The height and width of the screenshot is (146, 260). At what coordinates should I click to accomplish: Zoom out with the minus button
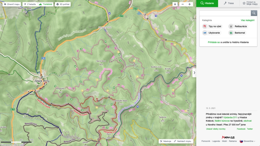click(x=183, y=4)
